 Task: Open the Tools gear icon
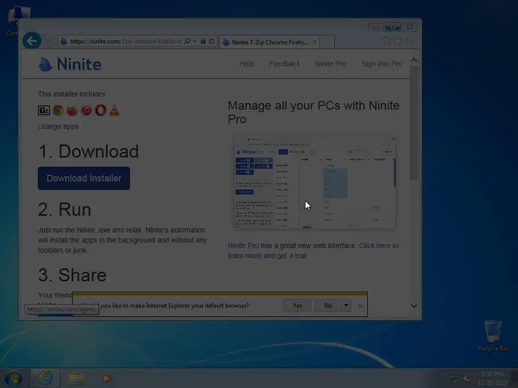pyautogui.click(x=410, y=40)
